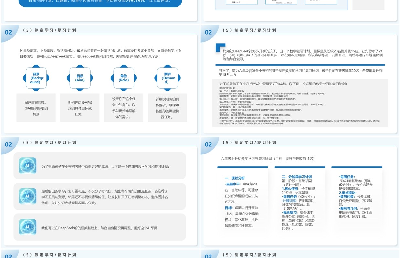Select the '明确你想要AI完成的具体目标' description box
This screenshot has height=258, width=400.
pos(80,108)
